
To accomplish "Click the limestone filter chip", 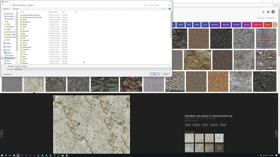I will point(226,24).
